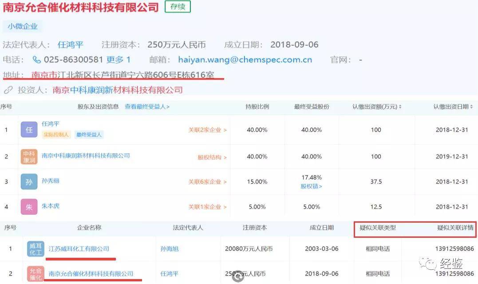Click the 存续 status badge
The width and height of the screenshot is (478, 284).
click(x=178, y=7)
